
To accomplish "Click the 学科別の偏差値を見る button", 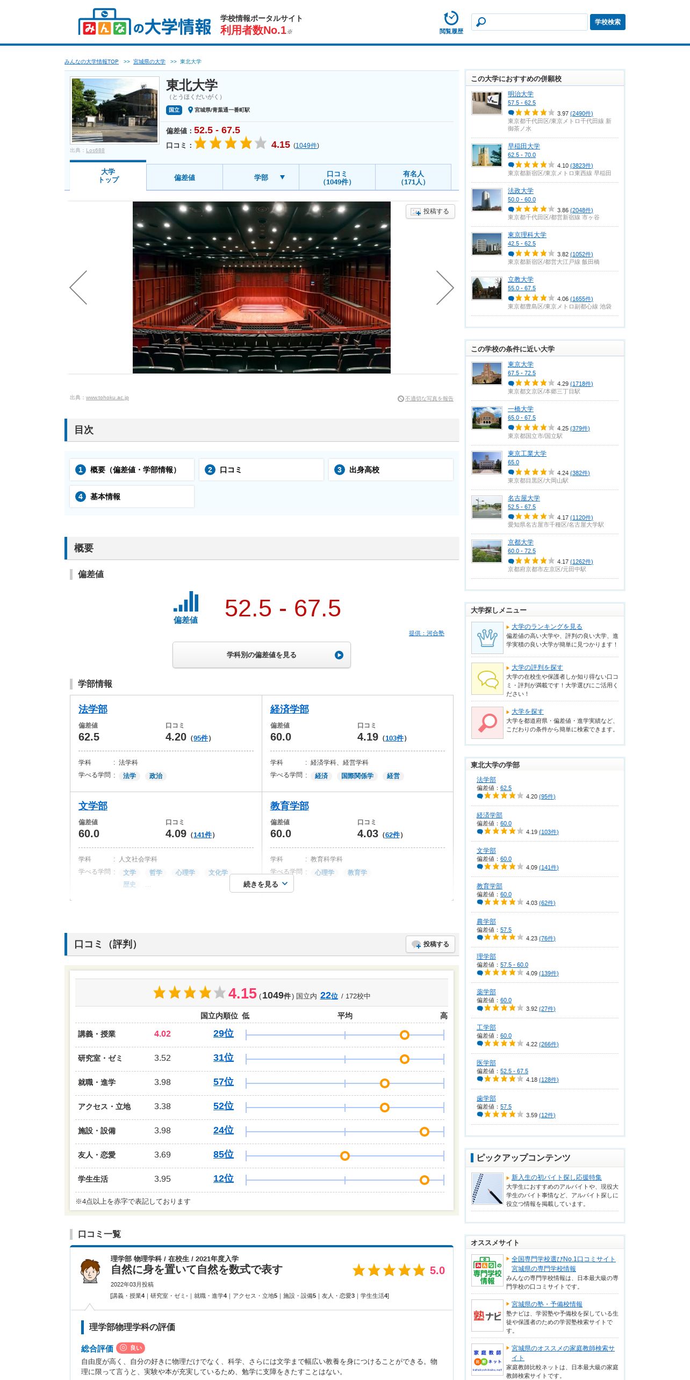I will coord(262,655).
